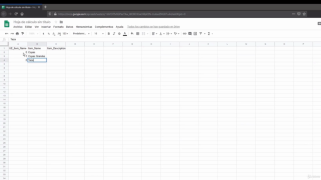The height and width of the screenshot is (180, 321).
Task: Open page actions three-dots in address bar
Action: tap(293, 14)
